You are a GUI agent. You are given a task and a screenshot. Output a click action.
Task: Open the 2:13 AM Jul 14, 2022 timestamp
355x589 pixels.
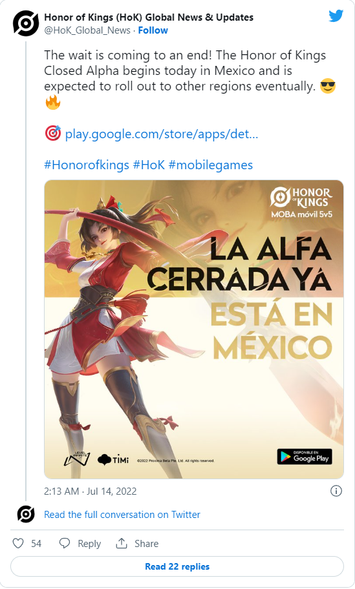tap(91, 491)
